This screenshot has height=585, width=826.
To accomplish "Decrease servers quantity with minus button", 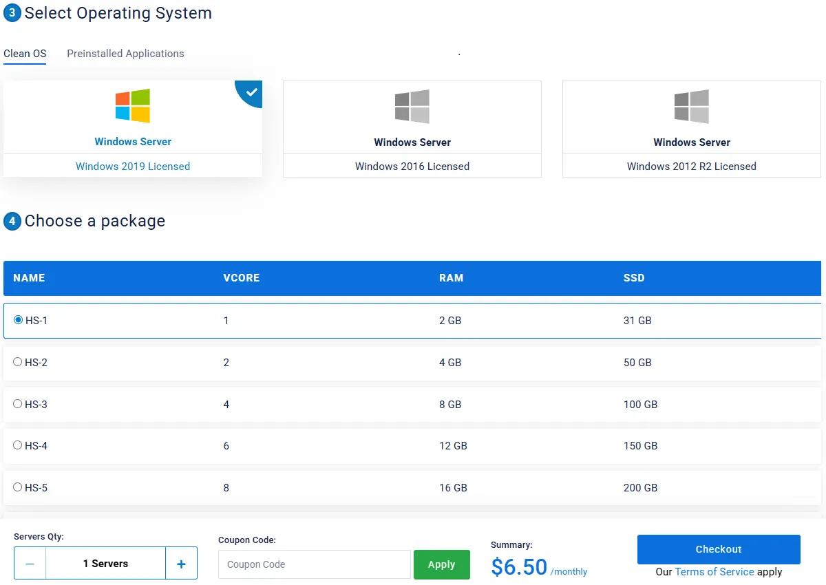I will click(x=30, y=564).
